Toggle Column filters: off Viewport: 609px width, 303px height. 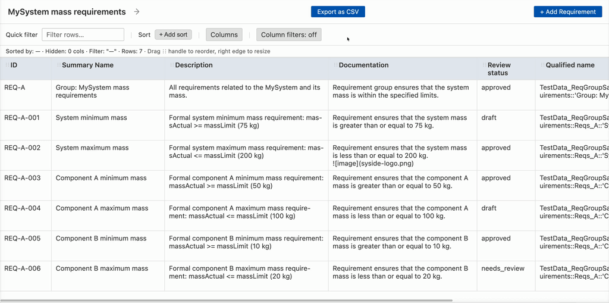[288, 35]
